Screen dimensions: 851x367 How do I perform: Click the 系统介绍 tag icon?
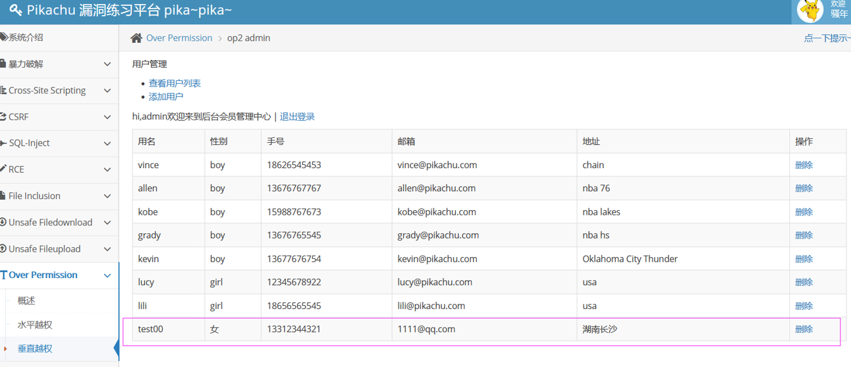(x=3, y=38)
